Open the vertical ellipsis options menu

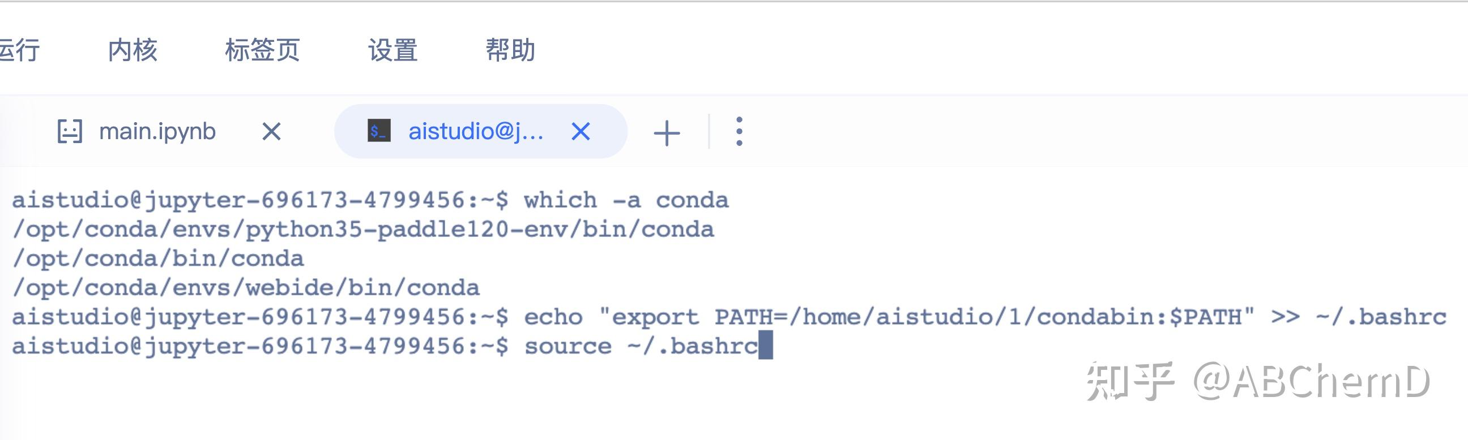pos(739,131)
